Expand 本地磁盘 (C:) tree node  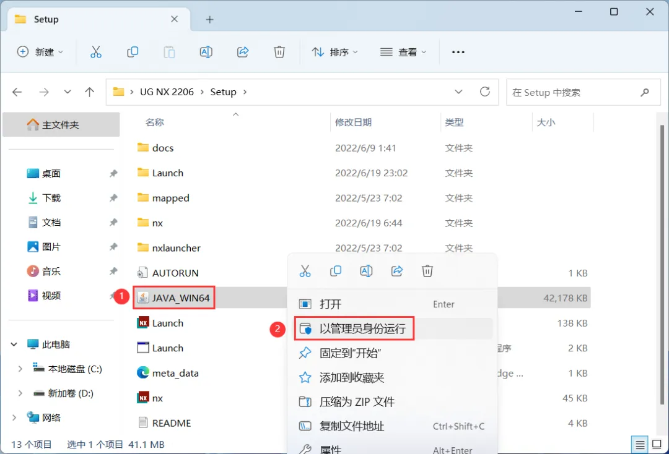pyautogui.click(x=20, y=369)
